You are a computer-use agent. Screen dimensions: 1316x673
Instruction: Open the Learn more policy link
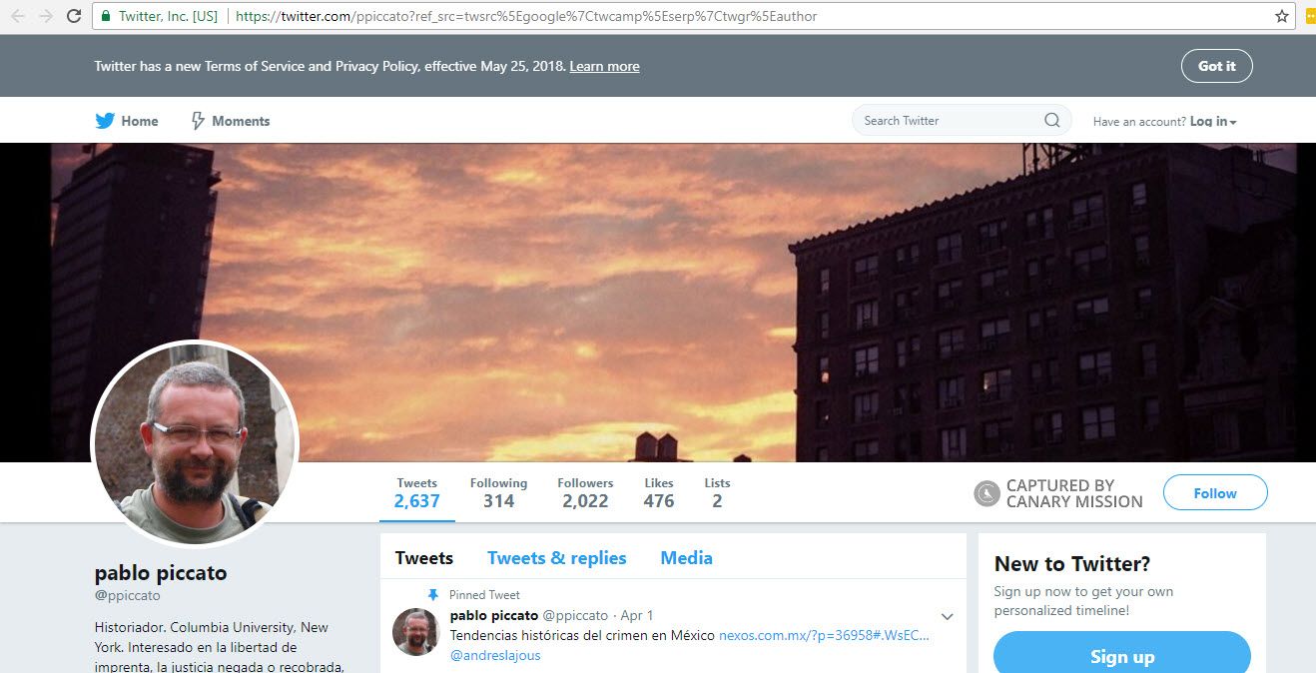(604, 66)
